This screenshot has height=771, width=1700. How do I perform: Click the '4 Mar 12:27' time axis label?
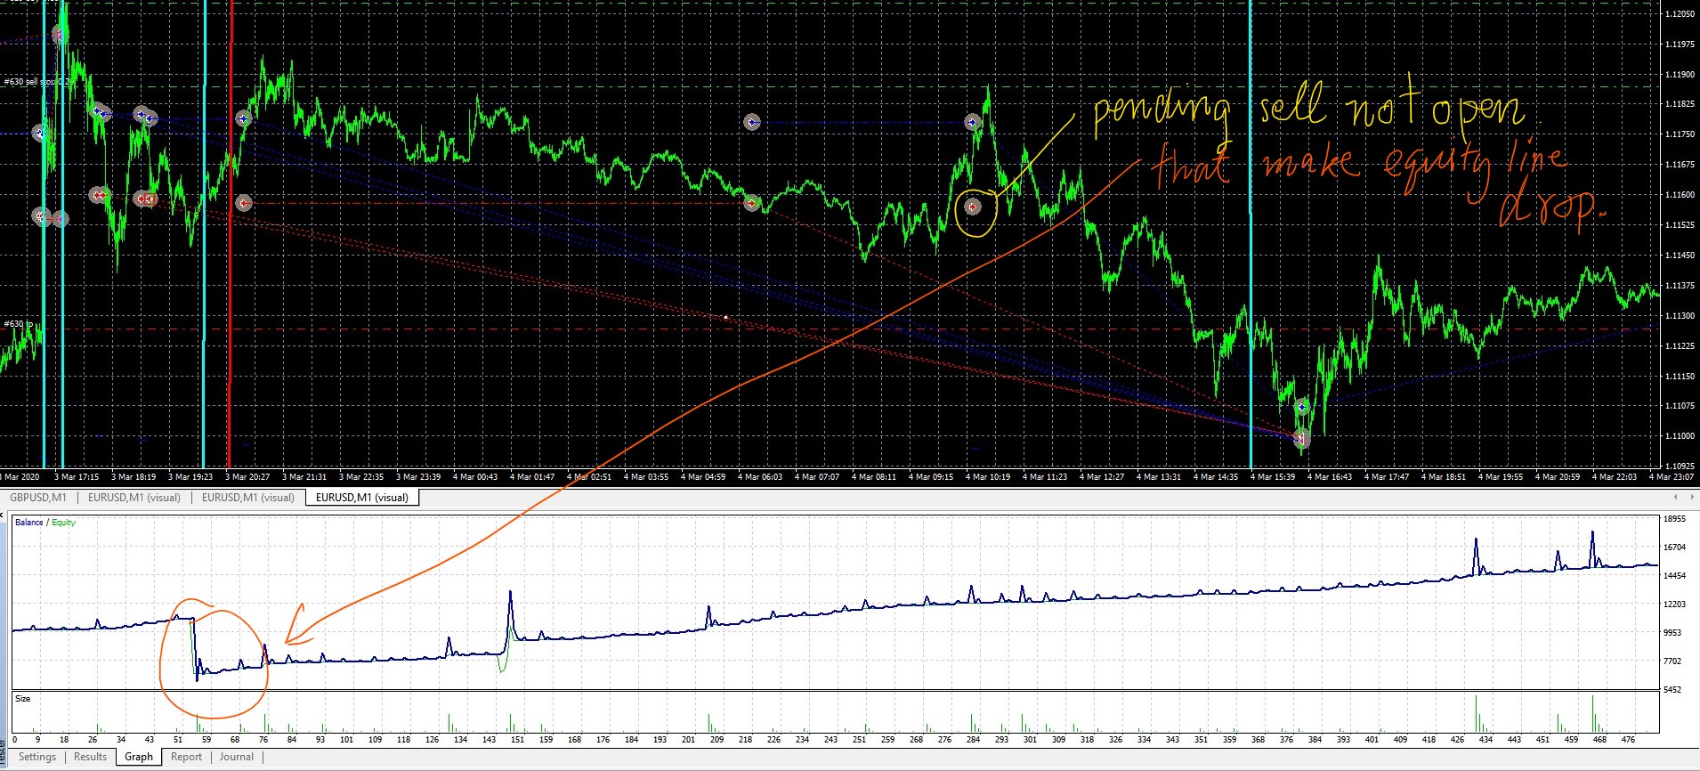click(1101, 477)
